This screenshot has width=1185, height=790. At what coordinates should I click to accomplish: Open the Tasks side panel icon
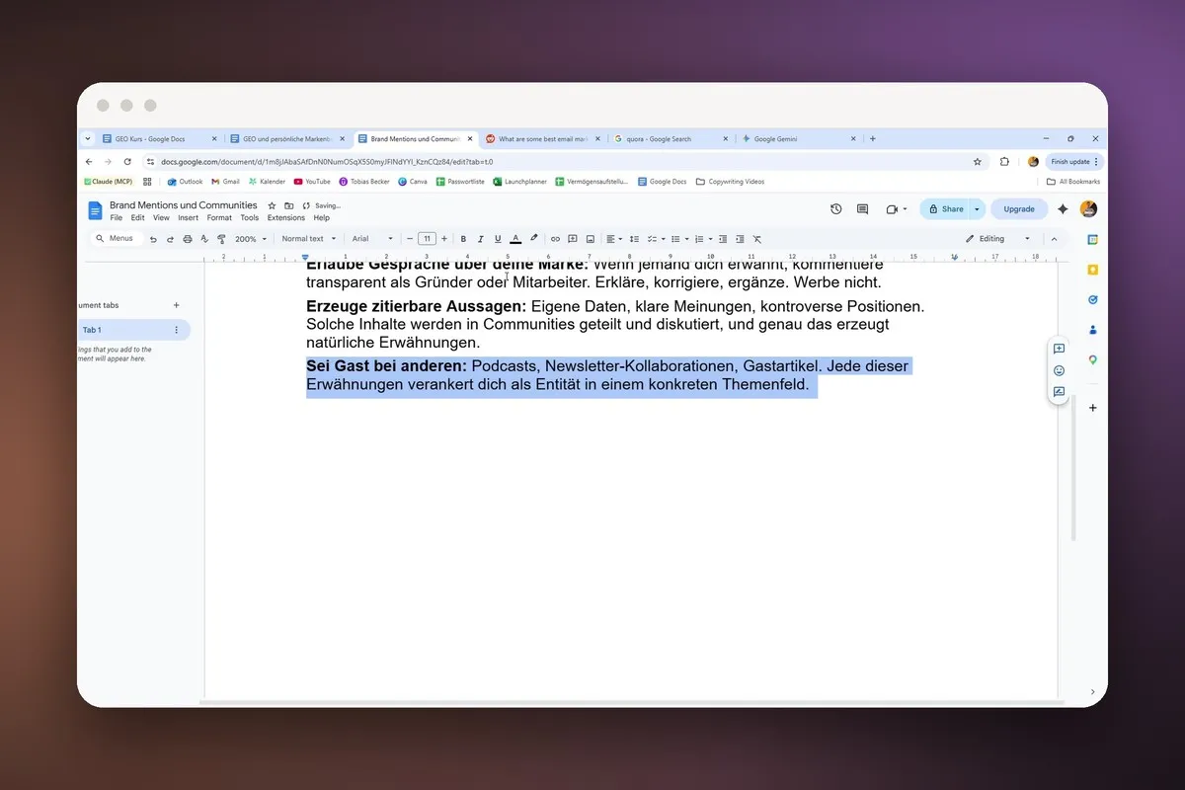1092,299
